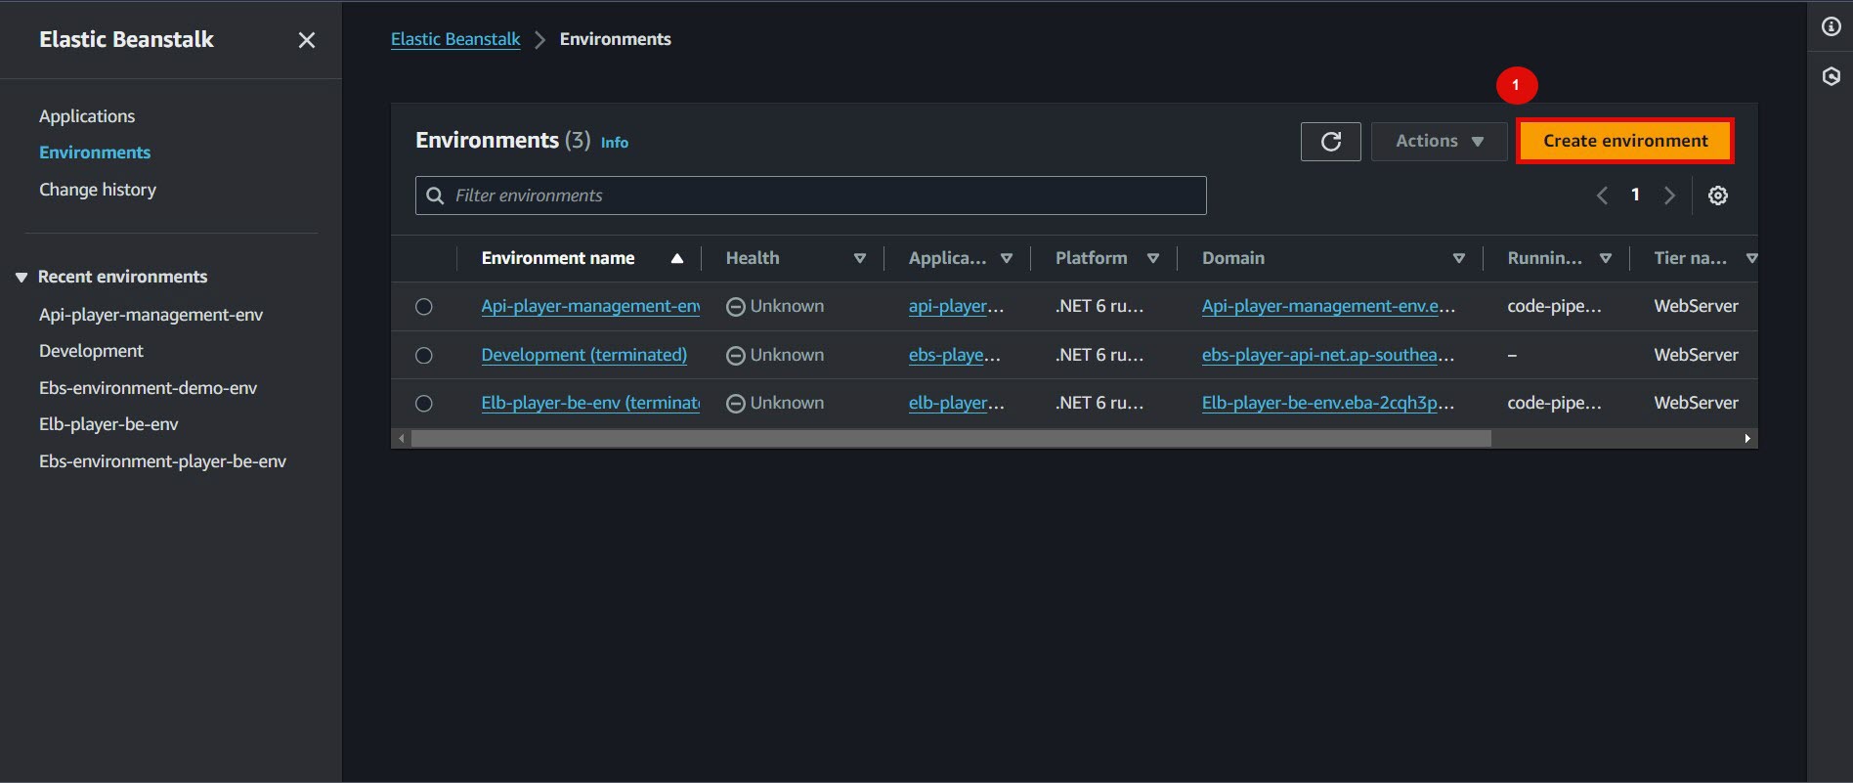Go to next page arrow
The height and width of the screenshot is (783, 1853).
click(x=1670, y=196)
